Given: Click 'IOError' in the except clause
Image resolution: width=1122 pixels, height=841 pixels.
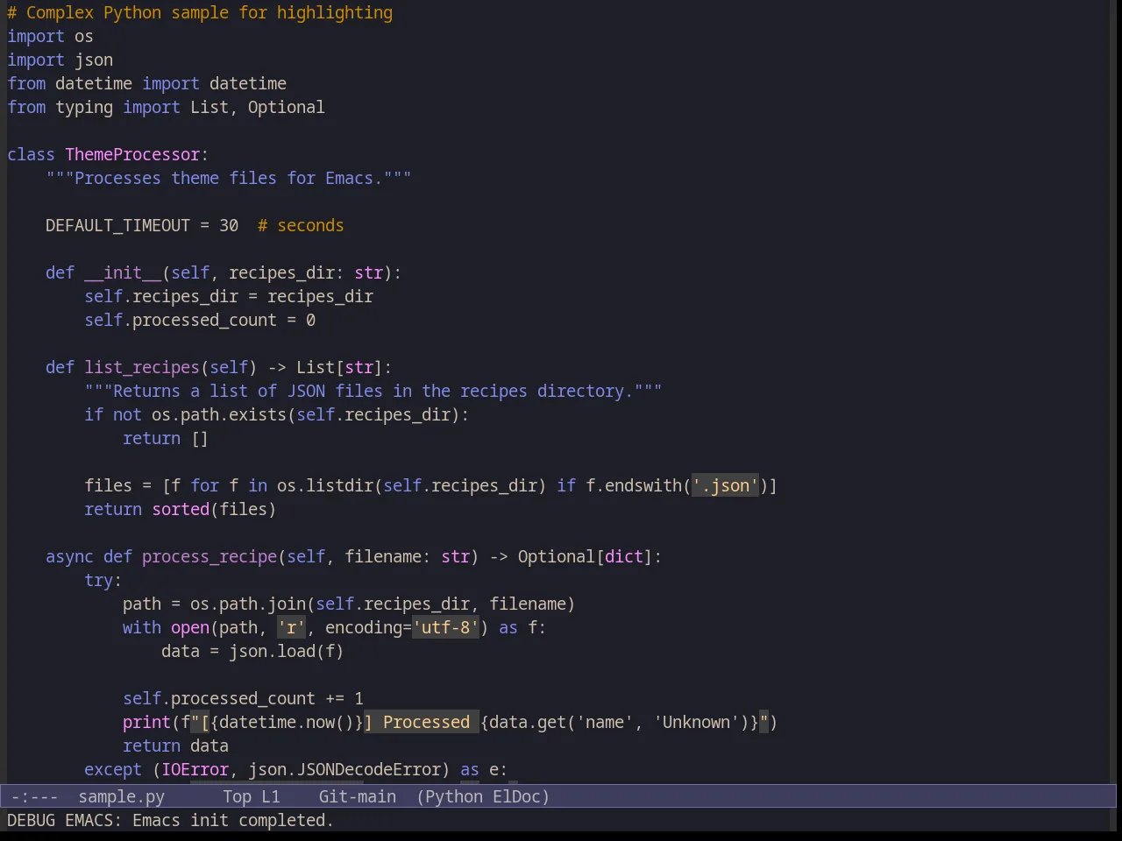Looking at the screenshot, I should (x=195, y=769).
